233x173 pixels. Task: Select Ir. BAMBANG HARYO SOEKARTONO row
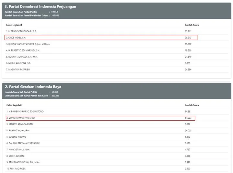click(x=117, y=112)
